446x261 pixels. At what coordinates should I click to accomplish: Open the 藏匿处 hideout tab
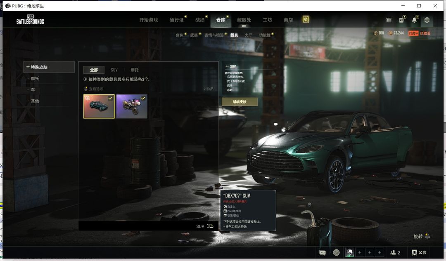[244, 20]
